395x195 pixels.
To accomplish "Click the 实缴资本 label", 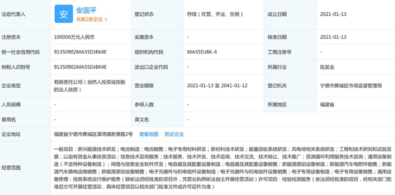I will click(x=144, y=37).
